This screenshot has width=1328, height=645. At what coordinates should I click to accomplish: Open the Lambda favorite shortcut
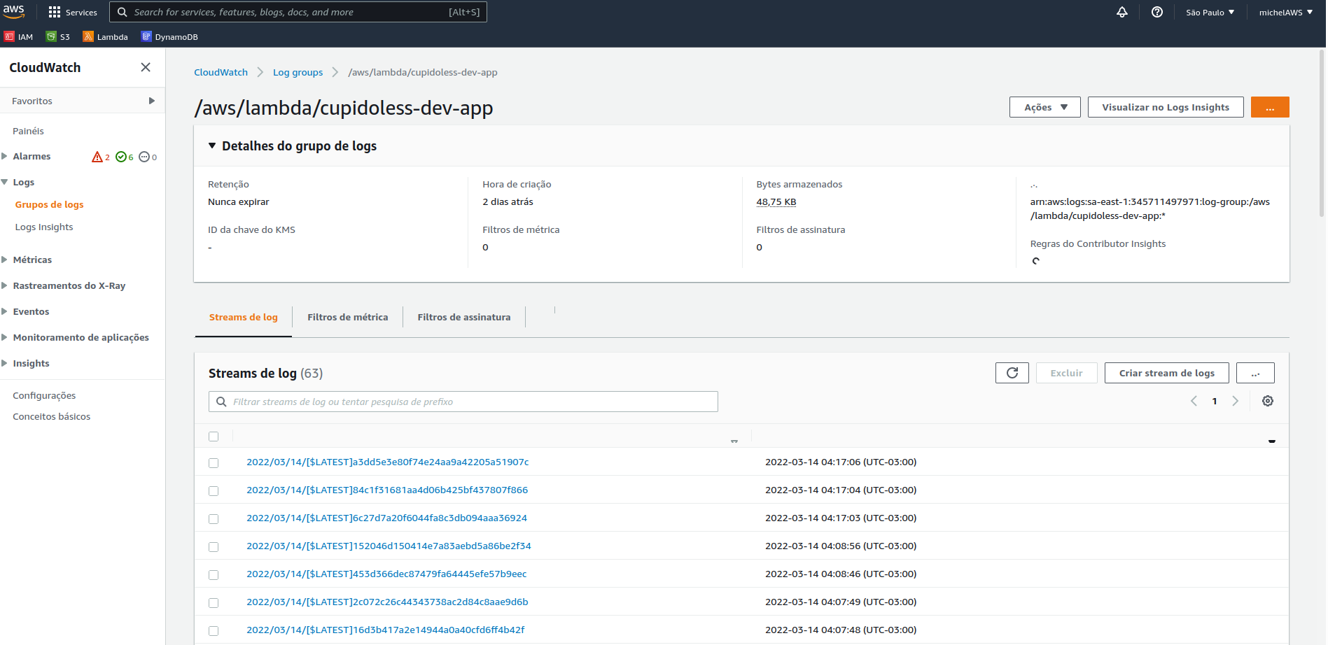105,36
